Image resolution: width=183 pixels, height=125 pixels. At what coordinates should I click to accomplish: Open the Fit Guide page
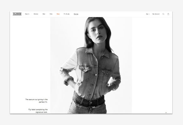pos(67,14)
